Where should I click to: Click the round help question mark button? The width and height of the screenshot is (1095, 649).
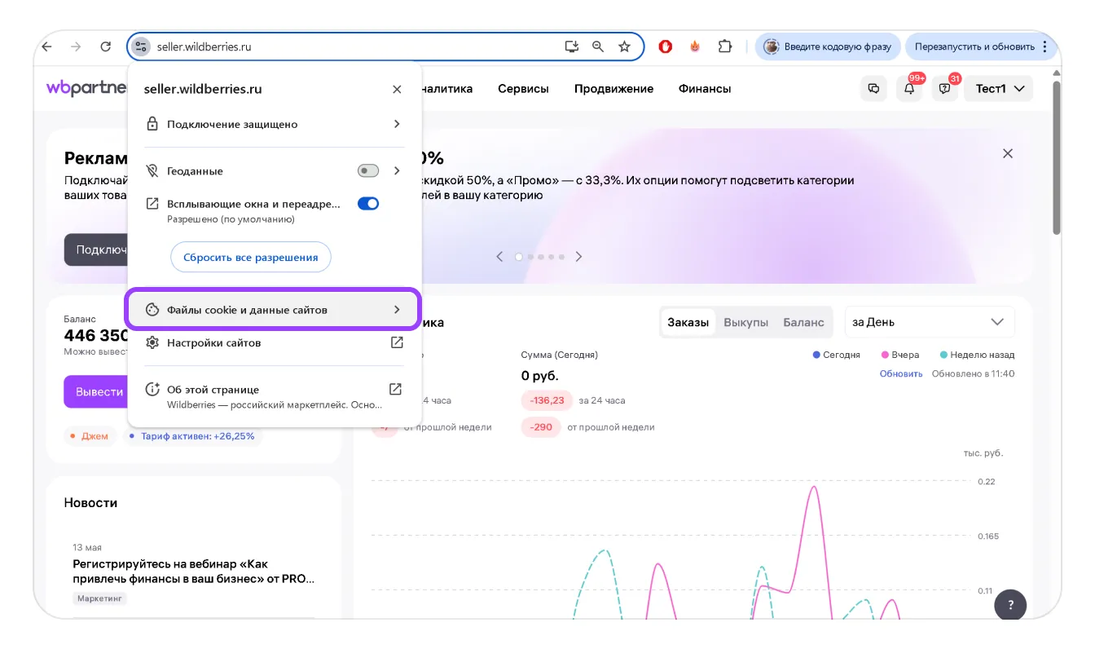pos(1010,605)
